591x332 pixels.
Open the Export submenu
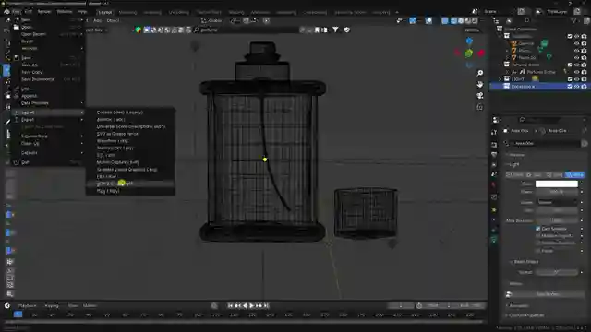point(48,120)
